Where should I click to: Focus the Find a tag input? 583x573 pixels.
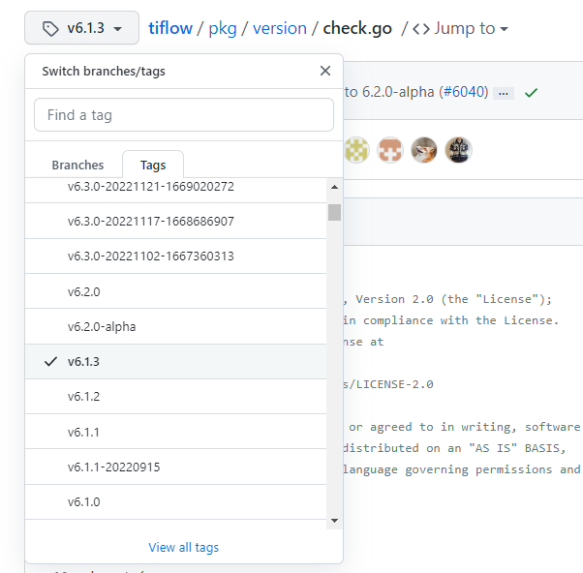(x=184, y=114)
